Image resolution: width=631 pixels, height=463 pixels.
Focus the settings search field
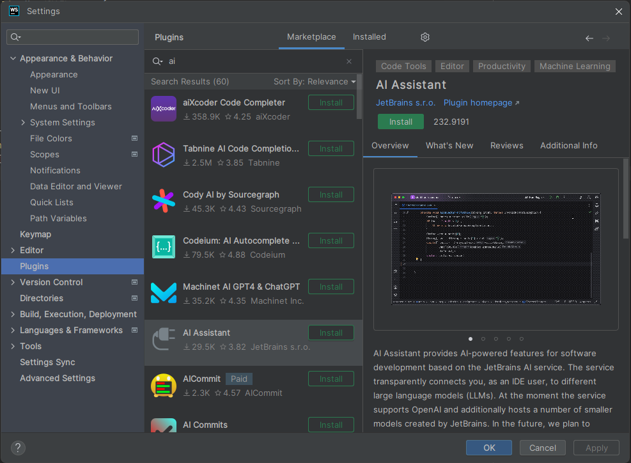[72, 37]
